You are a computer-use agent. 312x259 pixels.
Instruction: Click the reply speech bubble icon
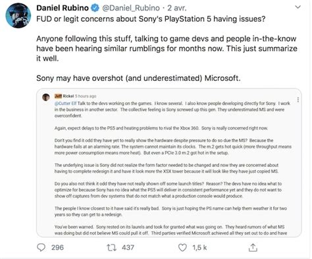(x=41, y=248)
